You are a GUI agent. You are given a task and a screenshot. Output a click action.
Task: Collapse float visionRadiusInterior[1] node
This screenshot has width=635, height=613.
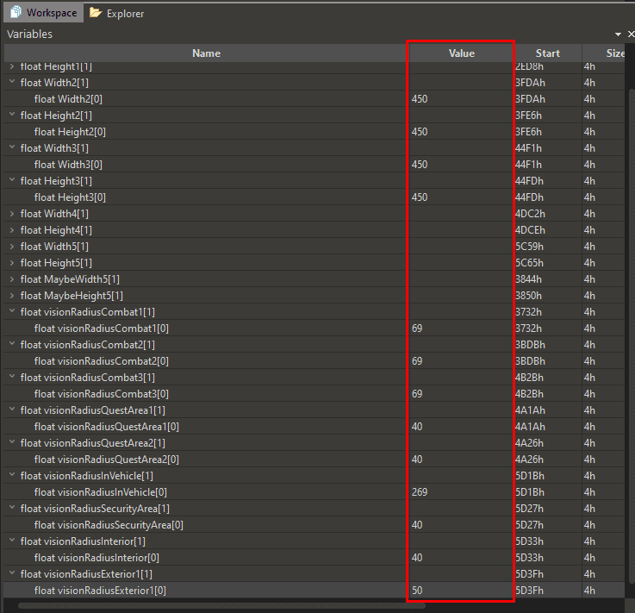(12, 541)
